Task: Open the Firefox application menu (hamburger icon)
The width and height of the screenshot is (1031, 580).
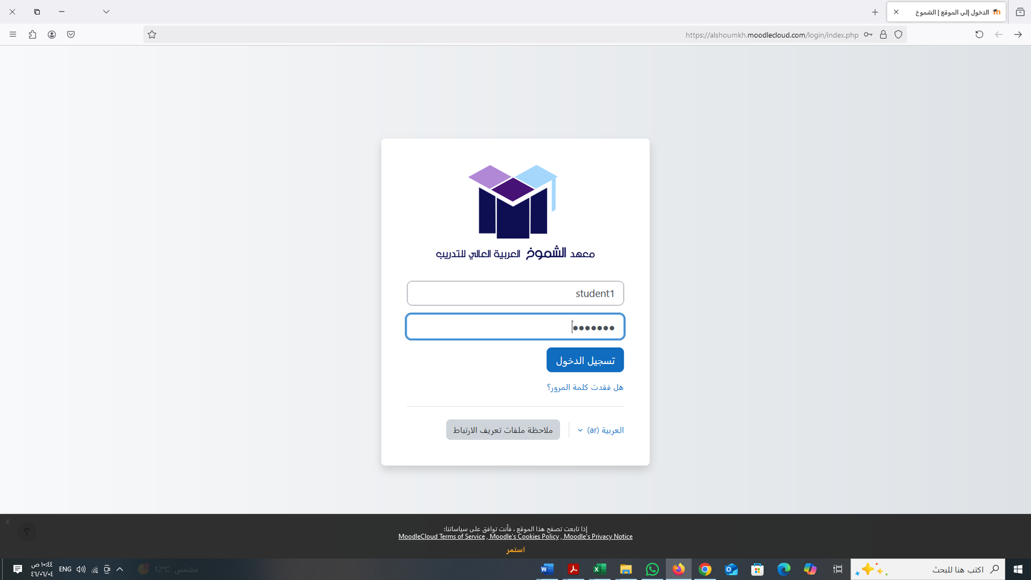Action: click(13, 34)
